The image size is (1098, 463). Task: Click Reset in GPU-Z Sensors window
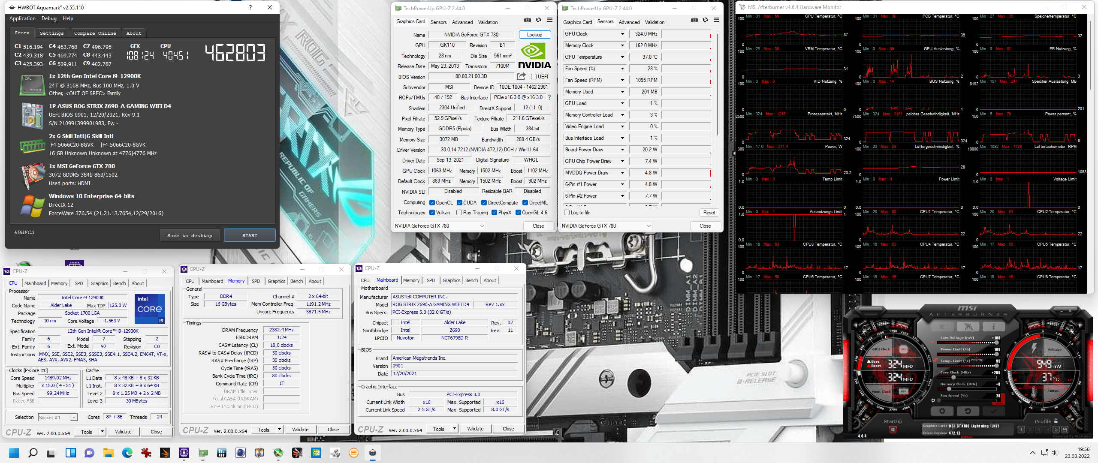[709, 213]
